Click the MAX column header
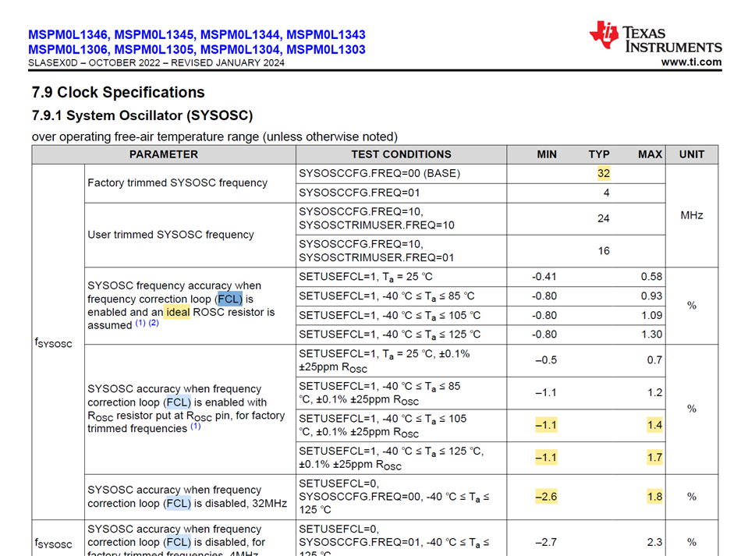748x556 pixels. click(651, 154)
